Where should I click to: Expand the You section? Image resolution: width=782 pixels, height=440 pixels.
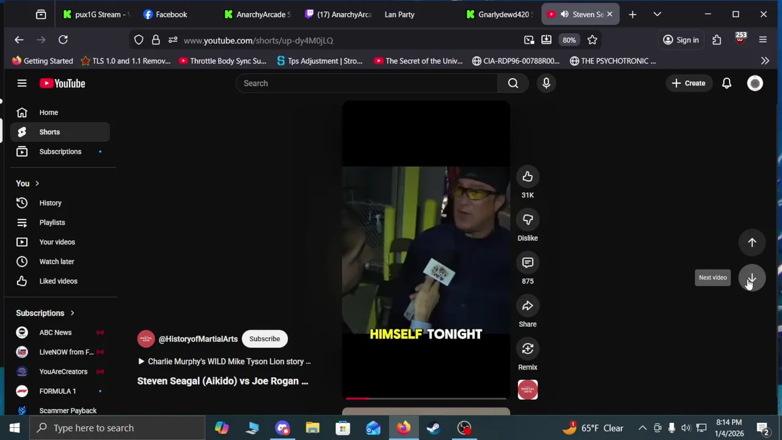point(27,183)
